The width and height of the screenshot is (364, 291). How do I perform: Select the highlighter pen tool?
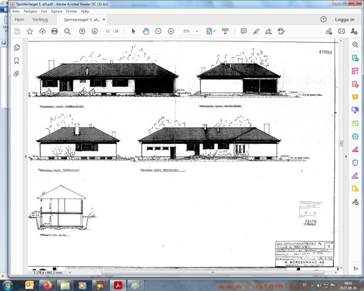coord(256,31)
